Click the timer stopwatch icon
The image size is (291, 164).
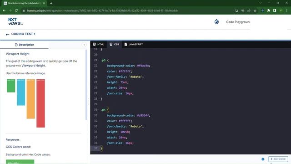[x=216, y=21]
